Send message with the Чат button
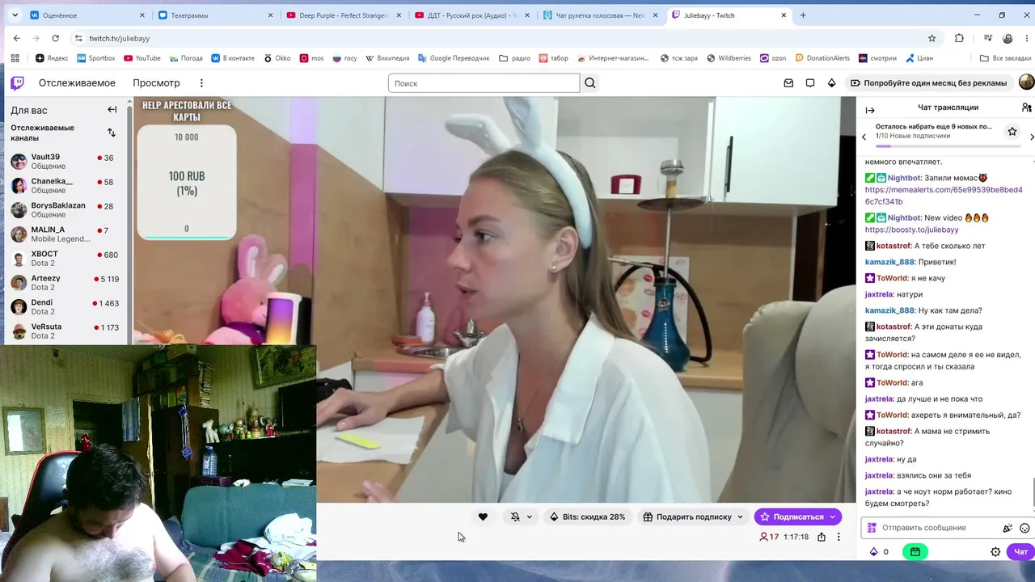This screenshot has height=582, width=1035. (1020, 552)
